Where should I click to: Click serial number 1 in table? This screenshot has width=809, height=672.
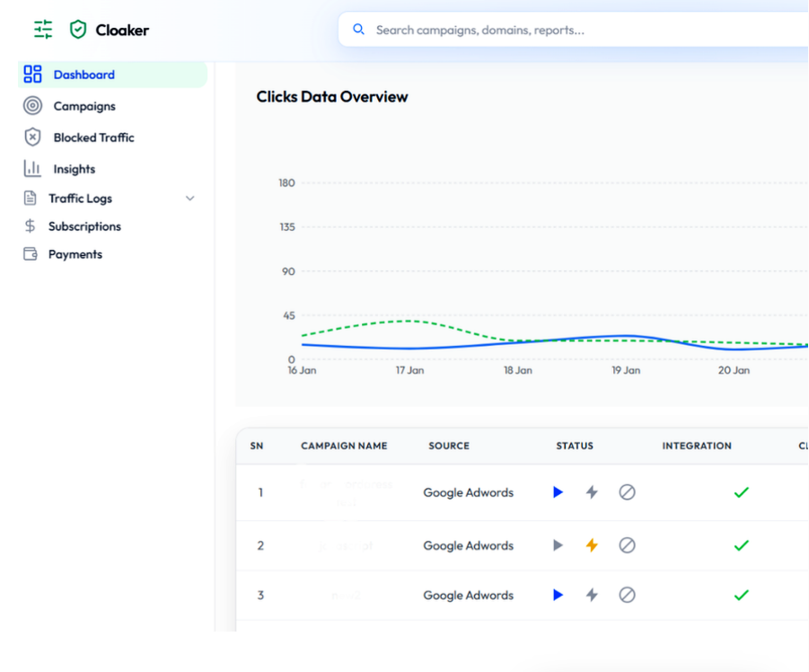click(260, 492)
